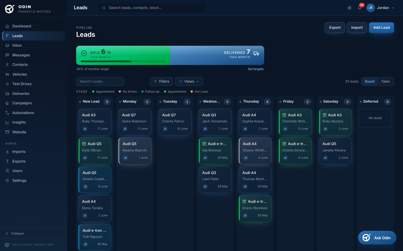Click the Automations icon in sidebar
Image resolution: width=403 pixels, height=251 pixels.
click(x=7, y=113)
